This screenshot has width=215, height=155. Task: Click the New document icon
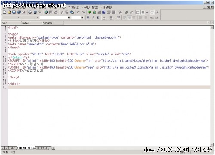(x=5, y=12)
